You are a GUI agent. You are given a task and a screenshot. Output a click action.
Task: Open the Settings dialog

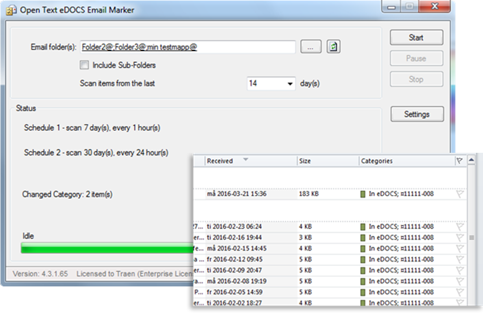pos(417,114)
